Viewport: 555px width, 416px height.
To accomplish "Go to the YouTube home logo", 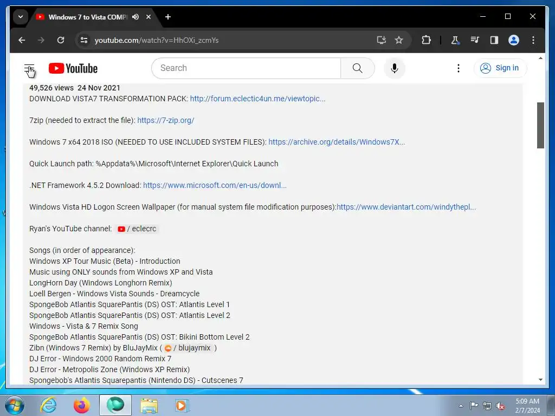I will (73, 68).
